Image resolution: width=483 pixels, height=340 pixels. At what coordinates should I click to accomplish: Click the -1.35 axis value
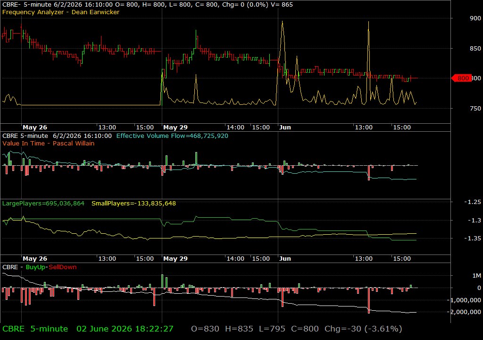point(473,238)
